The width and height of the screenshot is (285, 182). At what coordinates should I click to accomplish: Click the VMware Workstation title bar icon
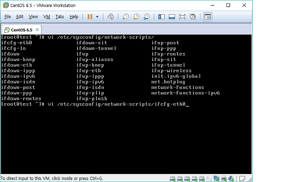point(6,5)
